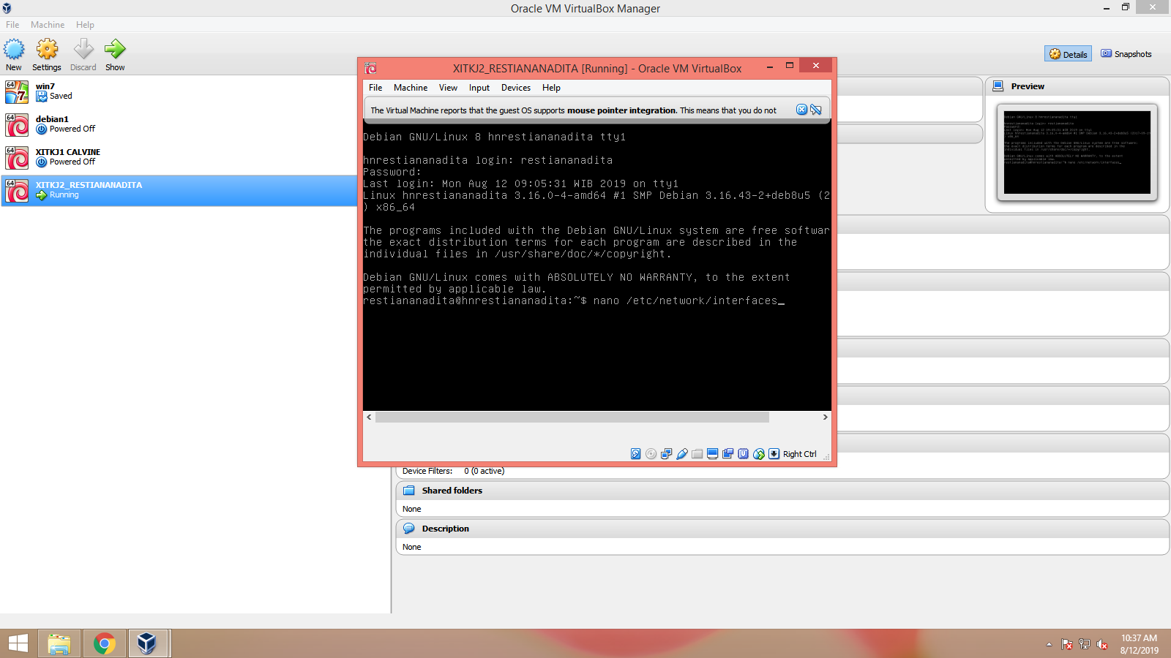Switch to Snapshots view in Manager
The height and width of the screenshot is (658, 1171).
tap(1126, 54)
